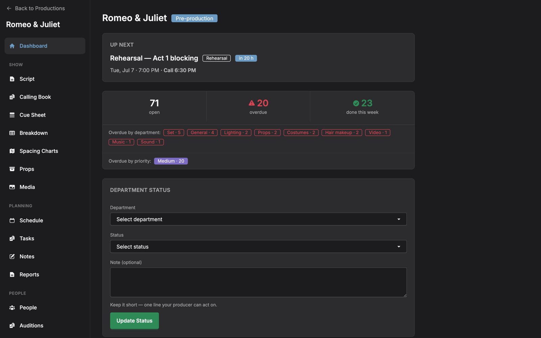Open the Select status dropdown

[x=258, y=247]
